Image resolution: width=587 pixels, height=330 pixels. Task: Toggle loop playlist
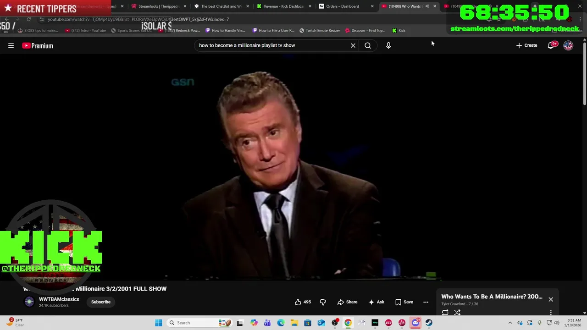[x=445, y=312]
